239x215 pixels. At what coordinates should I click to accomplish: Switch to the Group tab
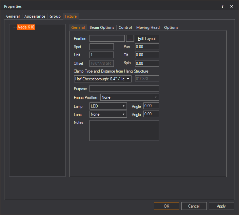tap(55, 16)
